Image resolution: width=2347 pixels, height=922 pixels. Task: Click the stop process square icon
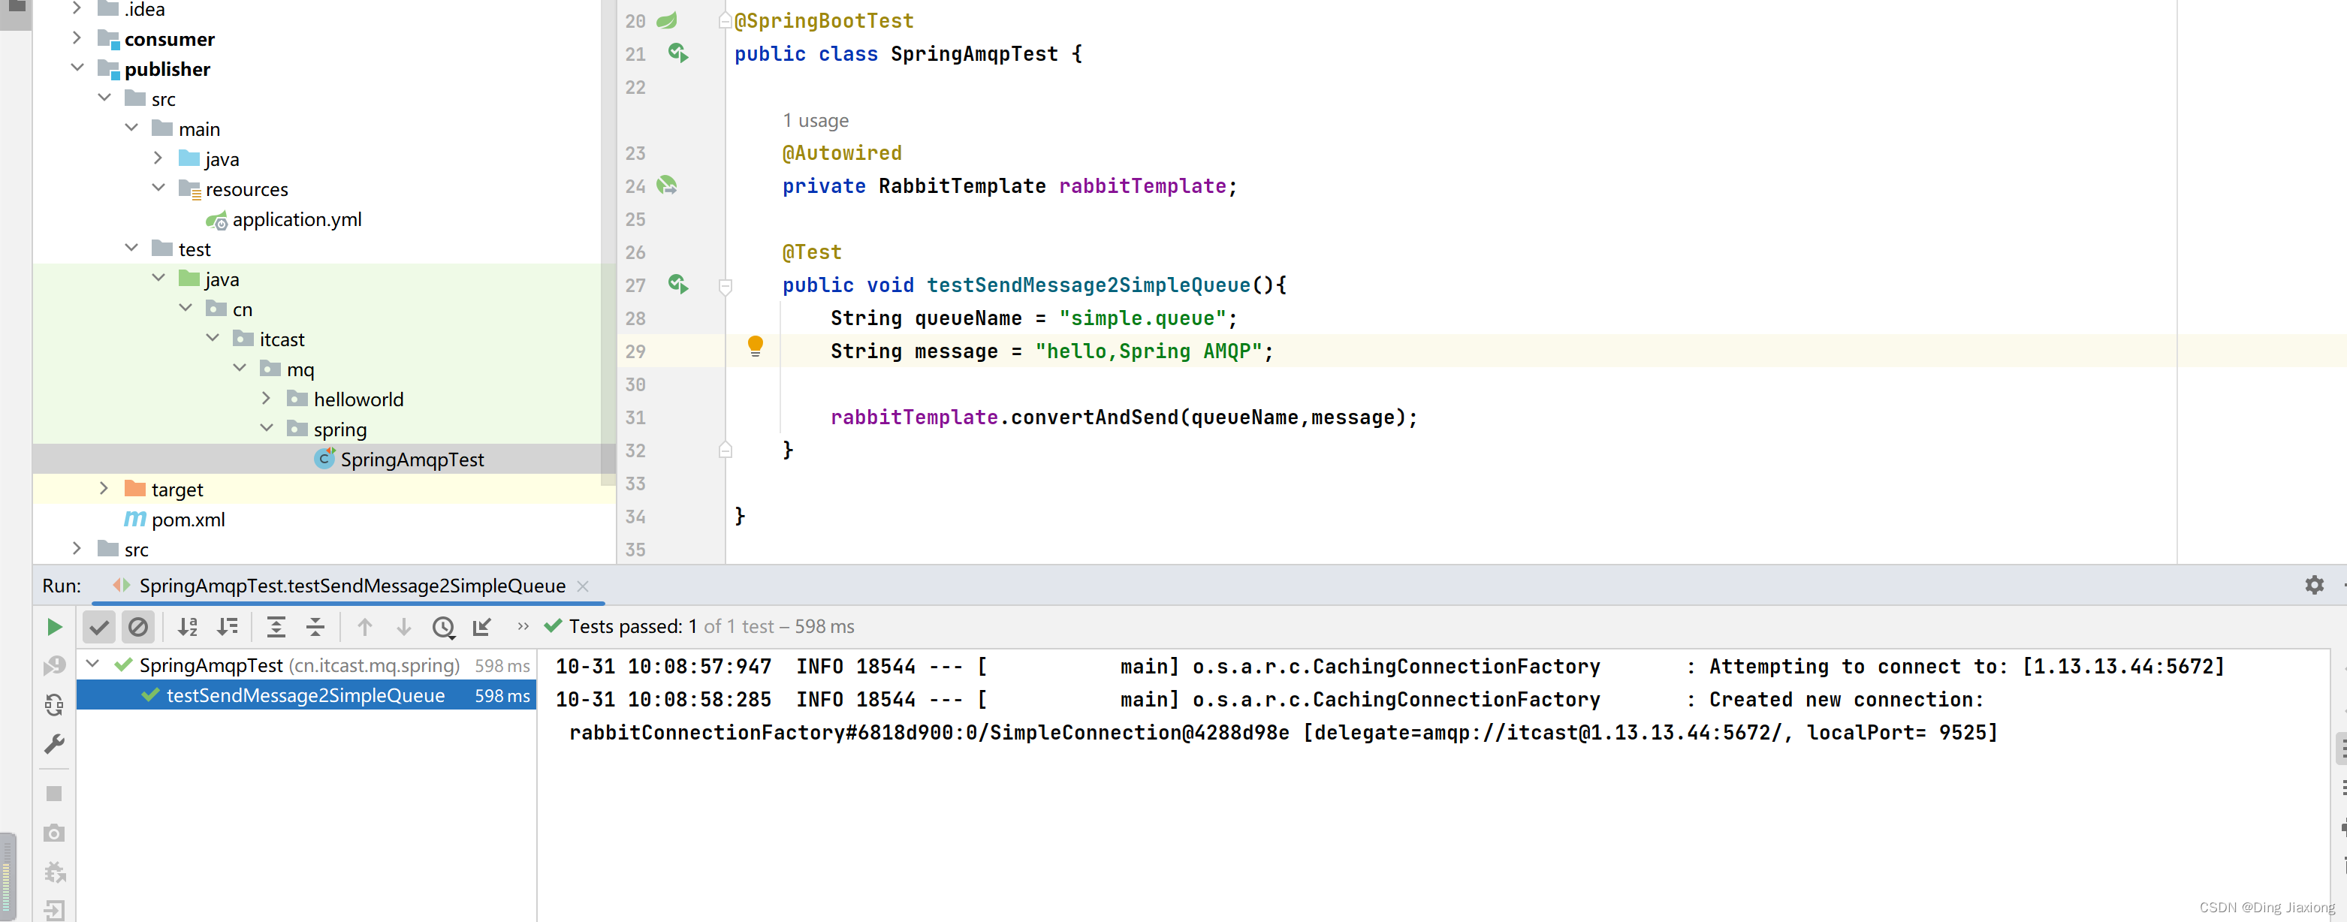click(55, 794)
